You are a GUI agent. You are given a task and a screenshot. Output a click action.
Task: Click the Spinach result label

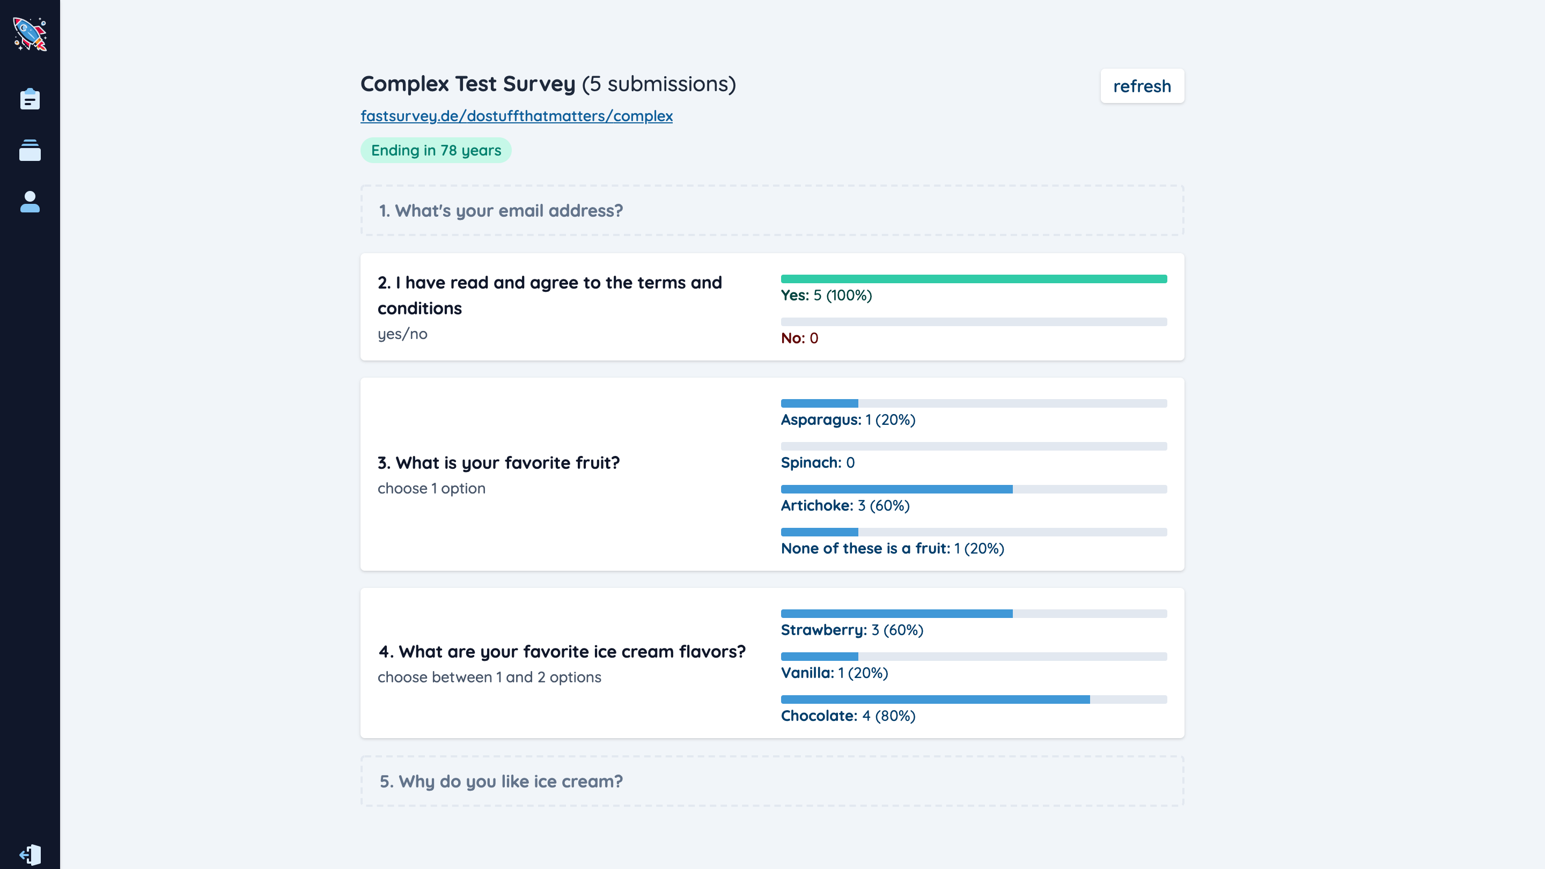click(x=818, y=462)
